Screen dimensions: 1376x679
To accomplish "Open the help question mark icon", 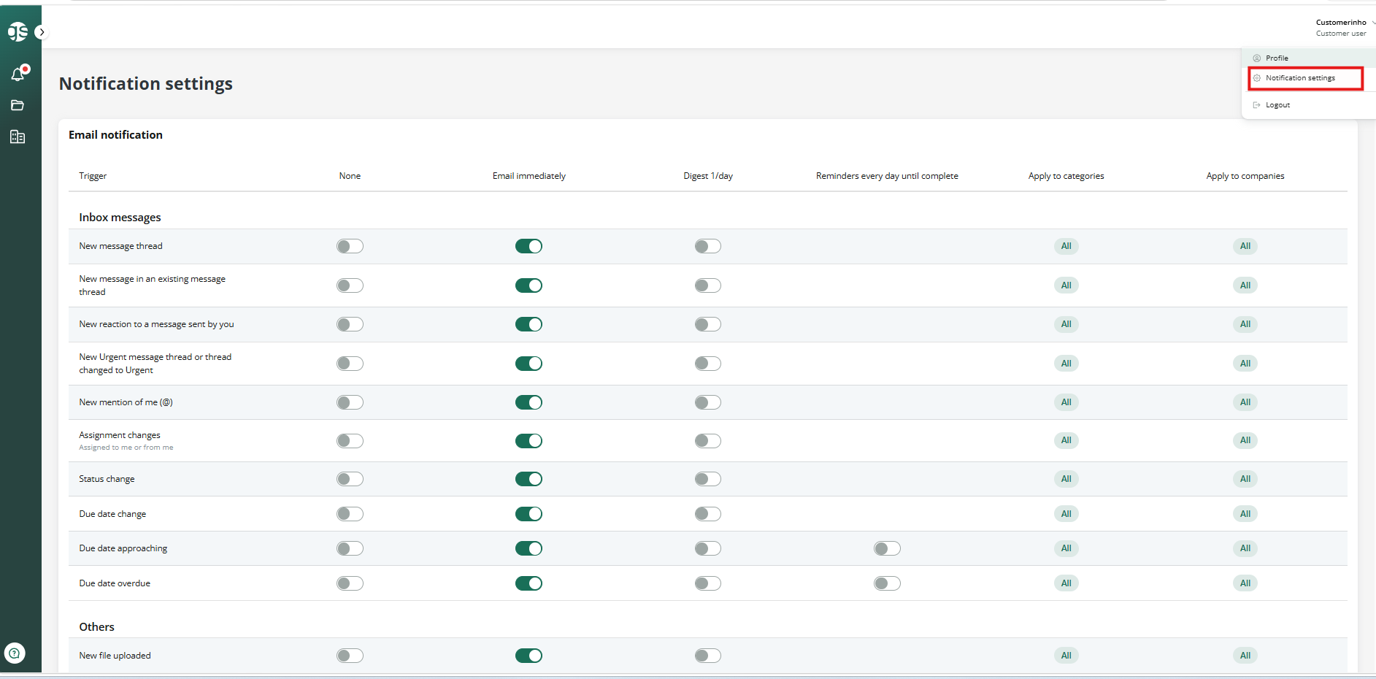I will pyautogui.click(x=15, y=653).
